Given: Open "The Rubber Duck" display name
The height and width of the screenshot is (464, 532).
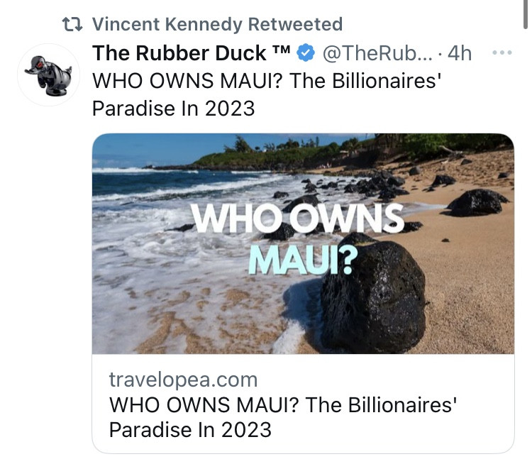Looking at the screenshot, I should tap(180, 53).
